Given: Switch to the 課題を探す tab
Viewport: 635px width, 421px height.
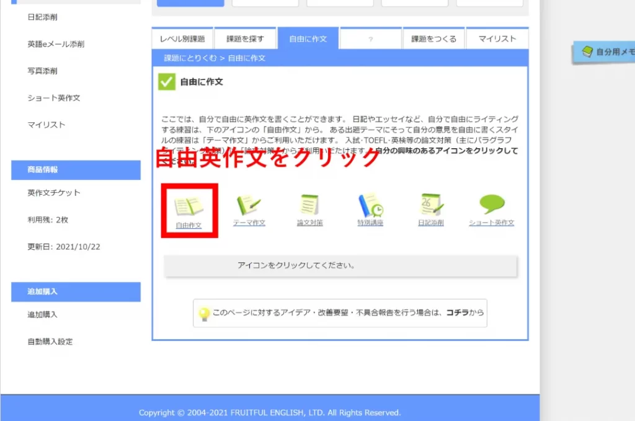Looking at the screenshot, I should [x=244, y=38].
